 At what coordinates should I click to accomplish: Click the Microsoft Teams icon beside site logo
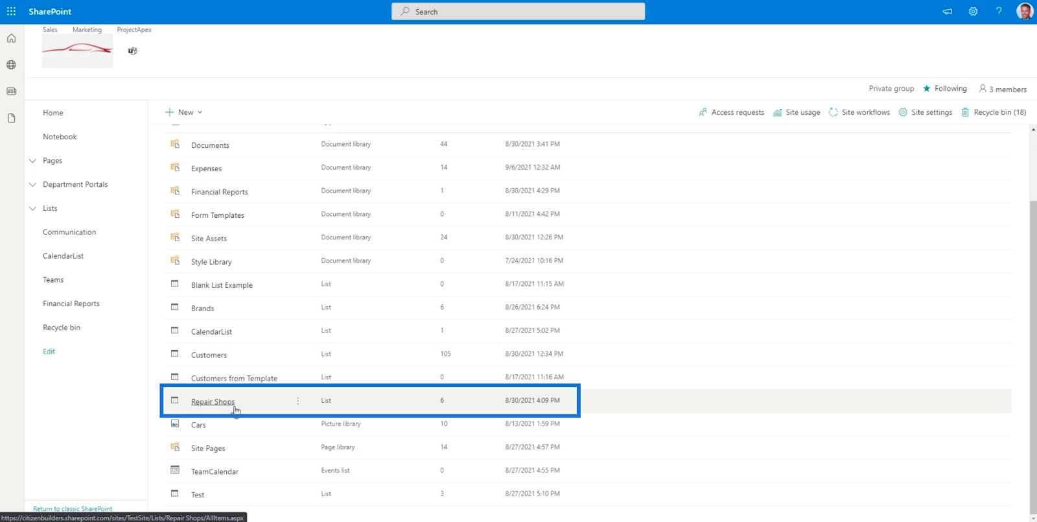pyautogui.click(x=132, y=51)
